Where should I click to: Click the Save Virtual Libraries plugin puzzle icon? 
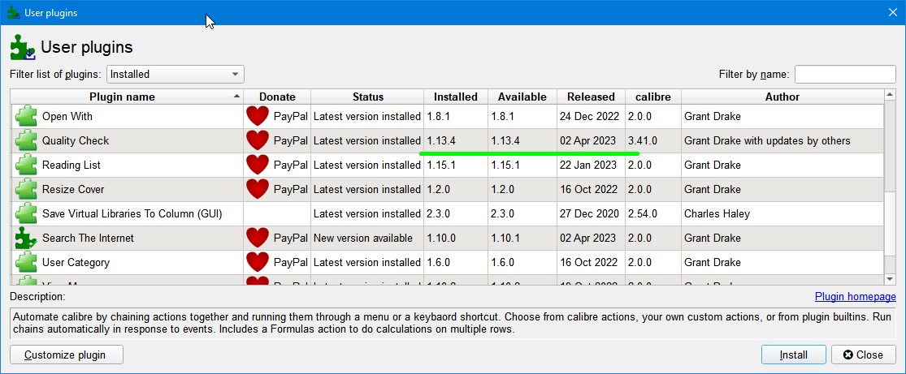pos(25,213)
